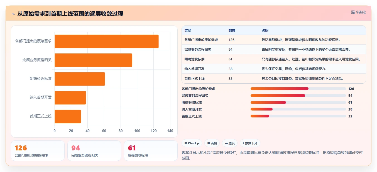Click the chart bar for 明确验收标准

(80, 79)
